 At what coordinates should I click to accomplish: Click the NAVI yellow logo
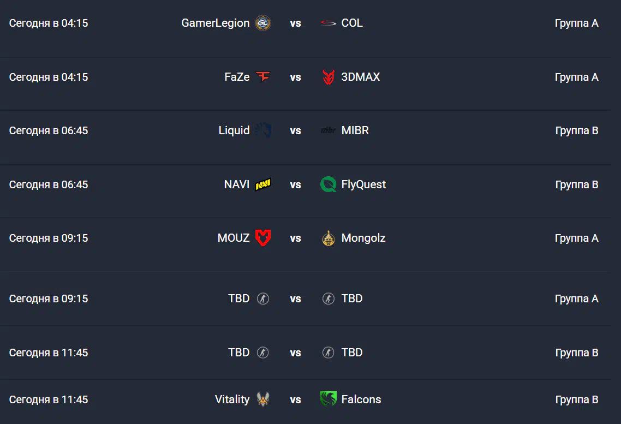tap(263, 184)
